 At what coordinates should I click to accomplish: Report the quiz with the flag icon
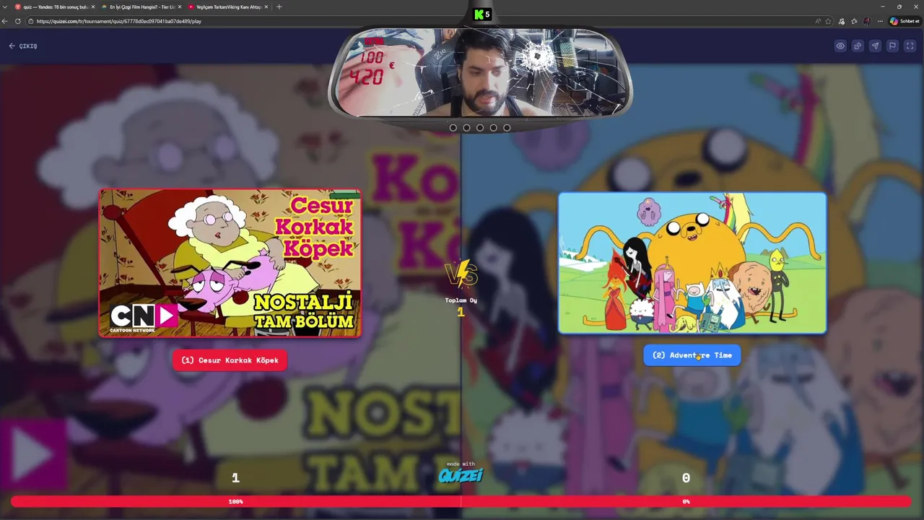(892, 45)
